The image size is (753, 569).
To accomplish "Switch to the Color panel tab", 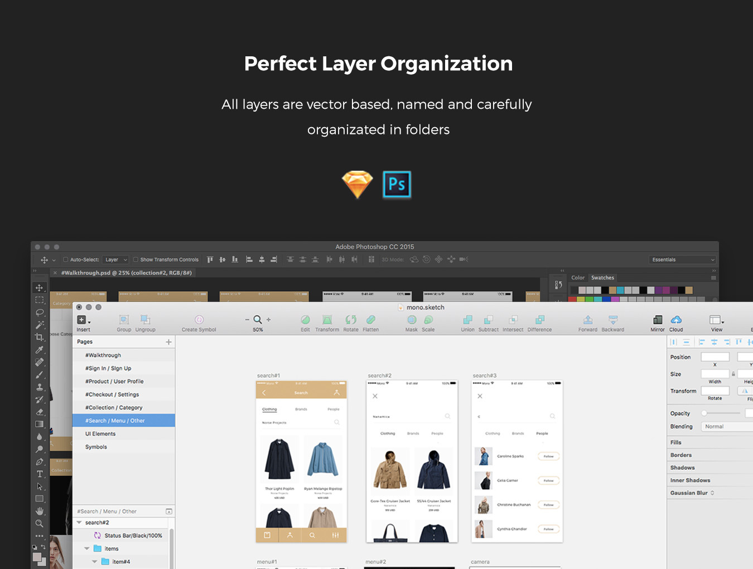I will (x=578, y=278).
